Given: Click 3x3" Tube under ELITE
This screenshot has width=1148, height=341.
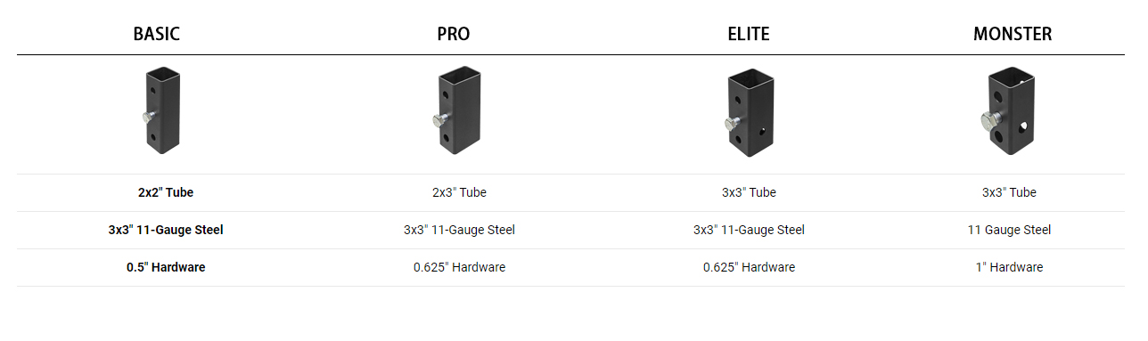Looking at the screenshot, I should coord(749,192).
